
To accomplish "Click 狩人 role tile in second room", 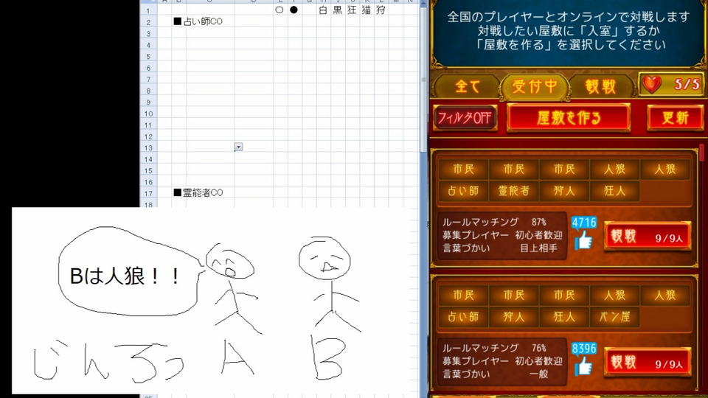I will pos(514,316).
